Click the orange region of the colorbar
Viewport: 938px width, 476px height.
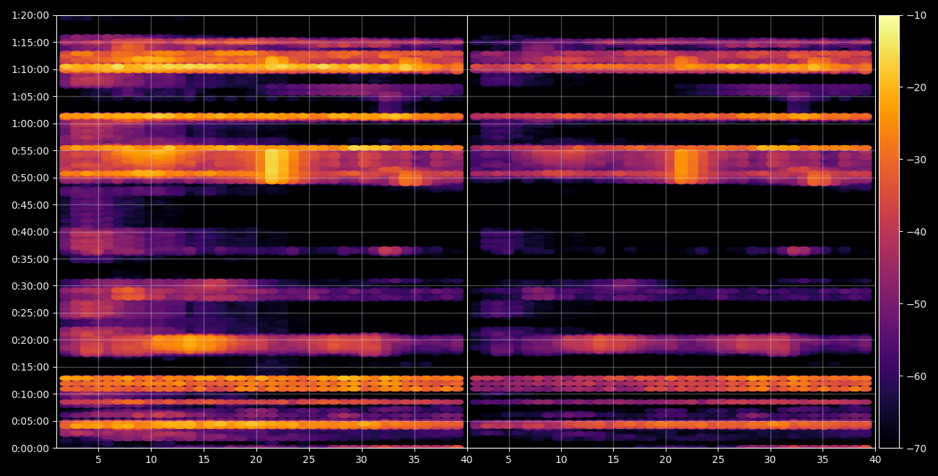889,123
